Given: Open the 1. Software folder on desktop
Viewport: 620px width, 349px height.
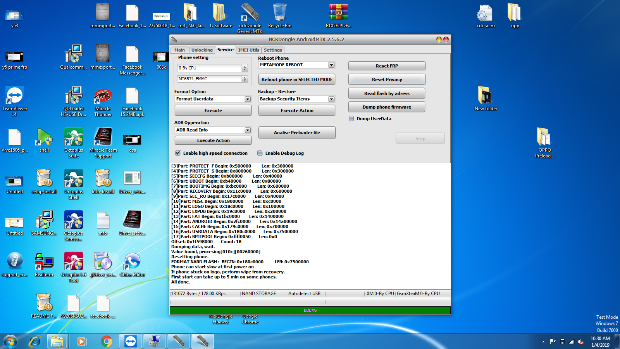Looking at the screenshot, I should click(221, 16).
